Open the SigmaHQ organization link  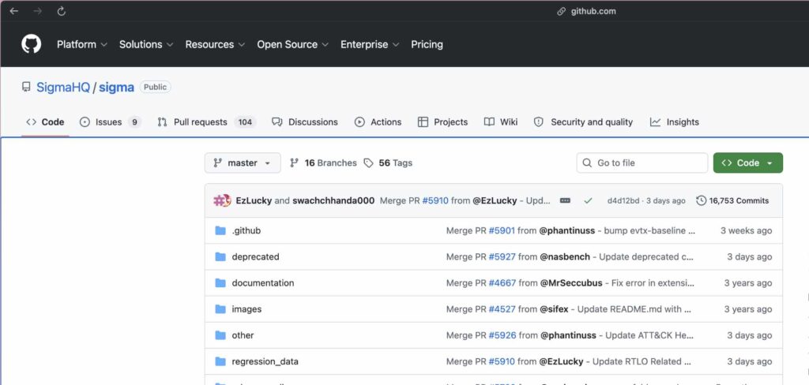[63, 88]
